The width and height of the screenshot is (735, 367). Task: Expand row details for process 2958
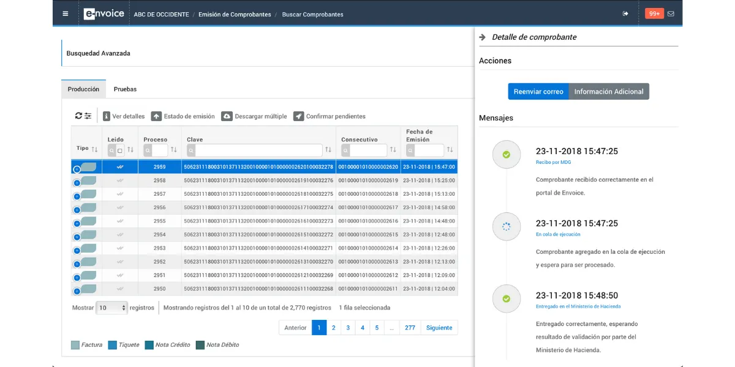pyautogui.click(x=77, y=182)
